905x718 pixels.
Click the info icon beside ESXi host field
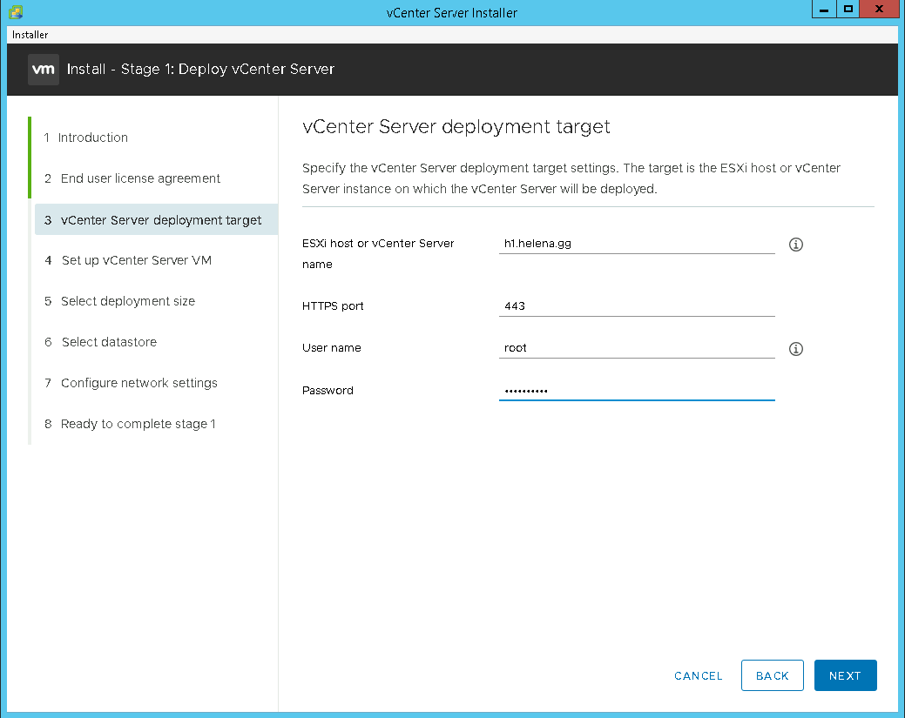pyautogui.click(x=795, y=245)
